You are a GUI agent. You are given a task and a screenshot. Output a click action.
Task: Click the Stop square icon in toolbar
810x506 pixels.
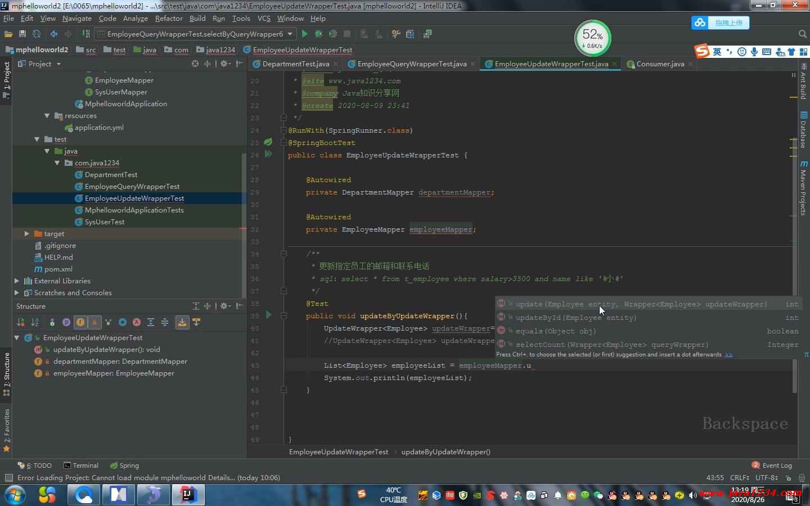click(347, 34)
